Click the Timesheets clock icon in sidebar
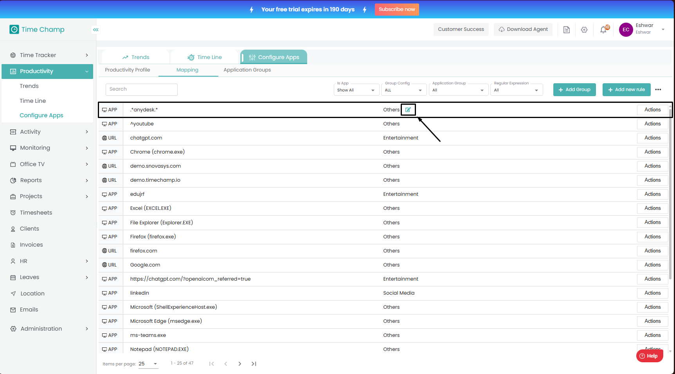Viewport: 675px width, 374px height. 13,213
